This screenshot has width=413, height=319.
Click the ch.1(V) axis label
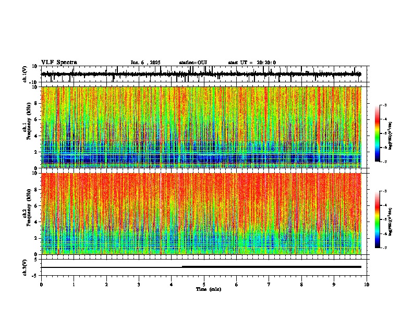point(25,74)
